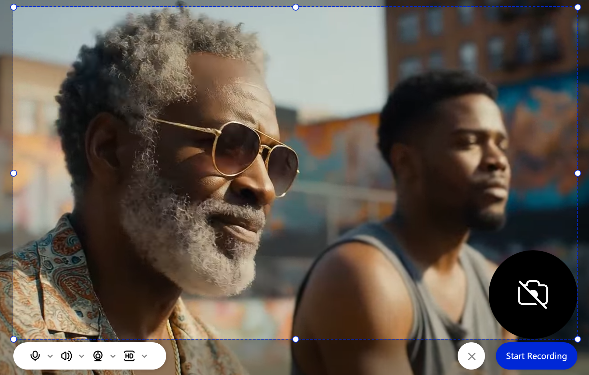Click the top-right selection corner handle
589x375 pixels.
click(x=578, y=7)
